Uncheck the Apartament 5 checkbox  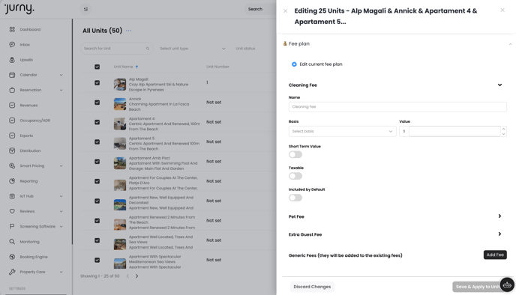tap(97, 142)
